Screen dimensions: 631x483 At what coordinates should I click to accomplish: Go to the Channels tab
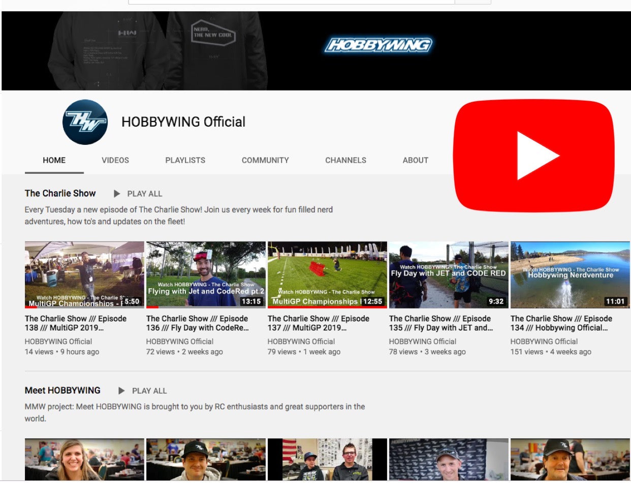coord(345,160)
